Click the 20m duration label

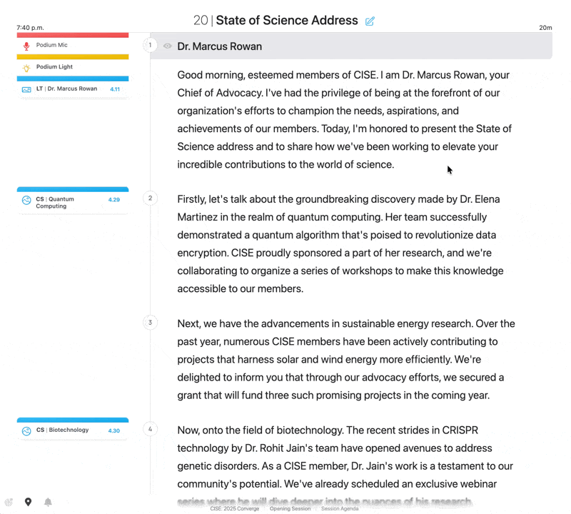pos(545,28)
